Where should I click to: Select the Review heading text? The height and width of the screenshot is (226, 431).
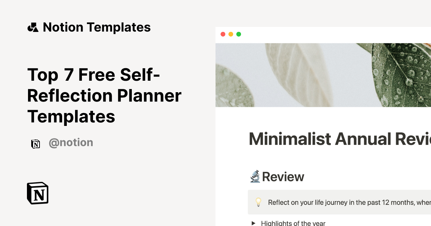(x=283, y=176)
